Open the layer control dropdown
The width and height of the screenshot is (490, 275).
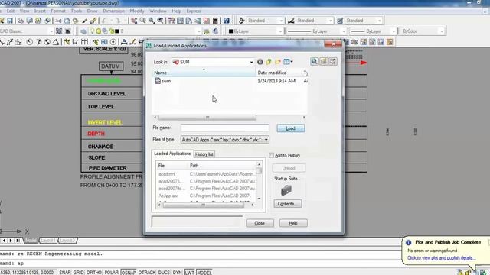(x=198, y=31)
